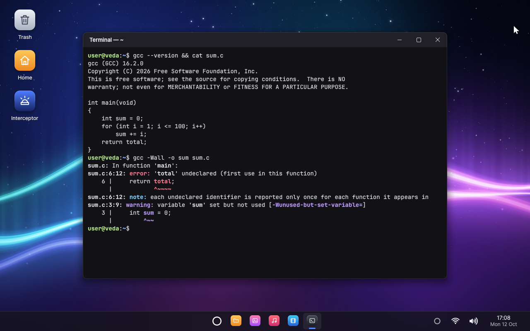
Task: Click the red "error:" label
Action: click(140, 173)
